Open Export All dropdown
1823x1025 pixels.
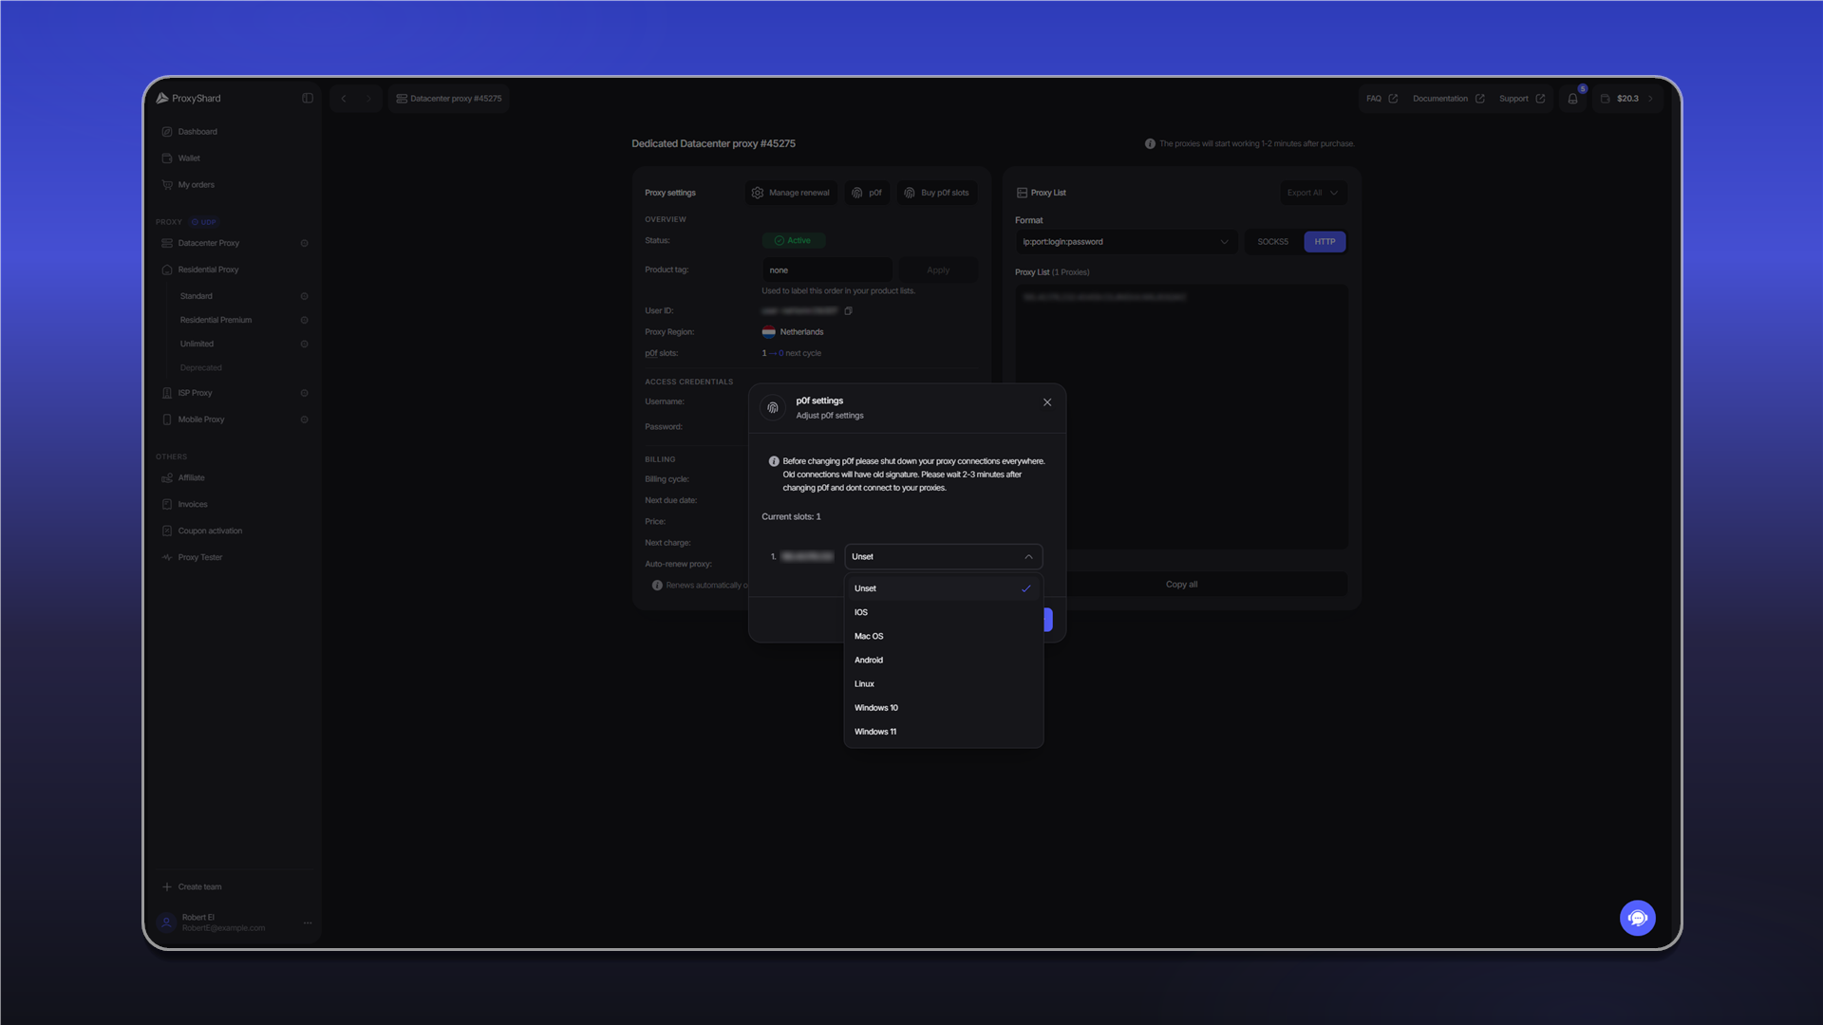(1312, 193)
